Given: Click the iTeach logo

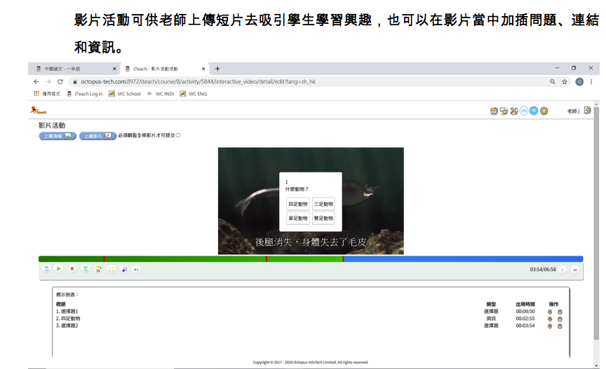Looking at the screenshot, I should pos(39,111).
